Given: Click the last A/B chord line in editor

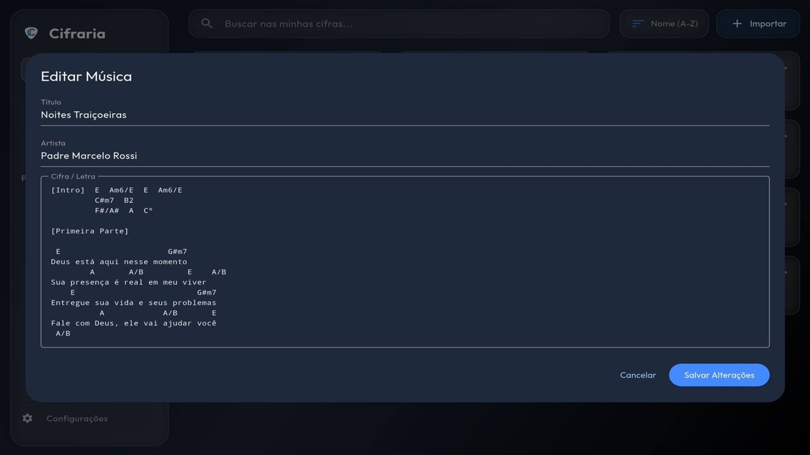Looking at the screenshot, I should [63, 333].
